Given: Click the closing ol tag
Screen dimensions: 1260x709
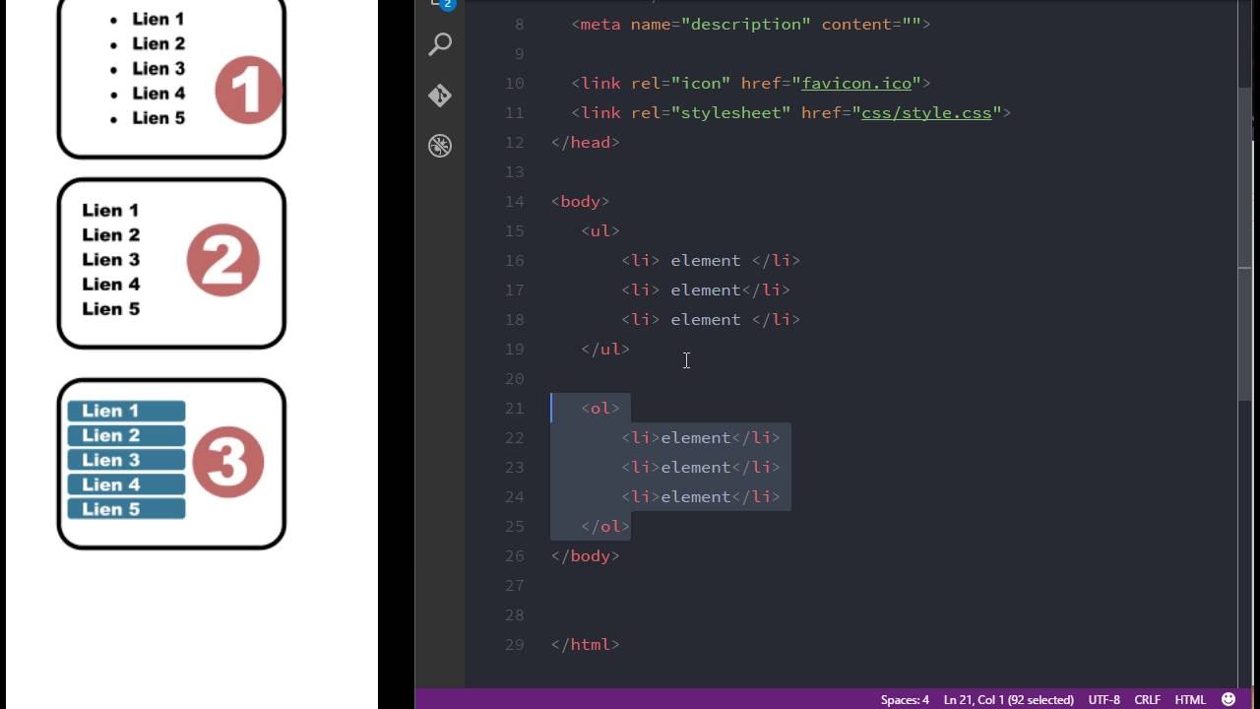Looking at the screenshot, I should coord(605,526).
